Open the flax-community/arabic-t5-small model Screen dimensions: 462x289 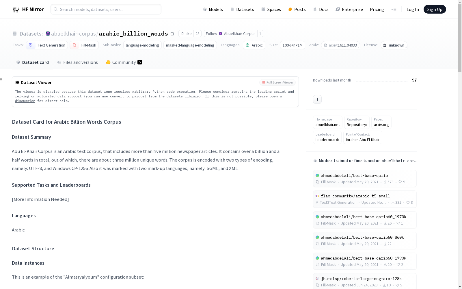tap(365, 199)
